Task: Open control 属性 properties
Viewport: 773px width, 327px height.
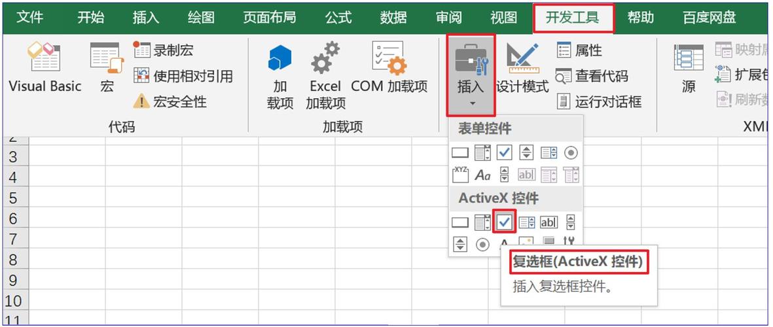Action: 579,50
